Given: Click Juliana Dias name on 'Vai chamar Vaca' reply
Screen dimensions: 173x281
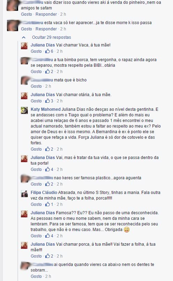Looking at the screenshot, I should [x=43, y=45].
